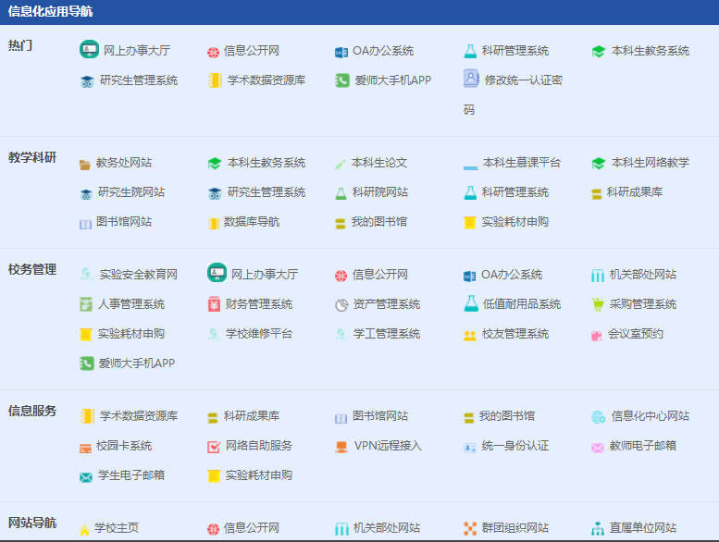Image resolution: width=719 pixels, height=542 pixels.
Task: Click the teal envelope icon beside 学生电子邮箱
Action: click(86, 477)
